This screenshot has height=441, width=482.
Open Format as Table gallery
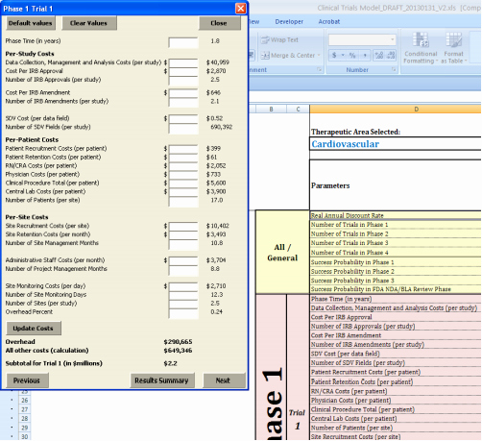pos(454,48)
